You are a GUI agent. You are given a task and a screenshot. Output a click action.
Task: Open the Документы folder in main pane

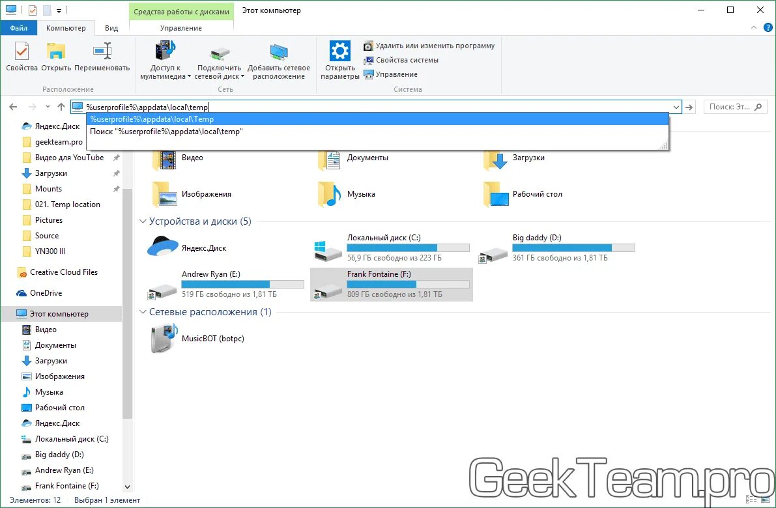pyautogui.click(x=353, y=159)
